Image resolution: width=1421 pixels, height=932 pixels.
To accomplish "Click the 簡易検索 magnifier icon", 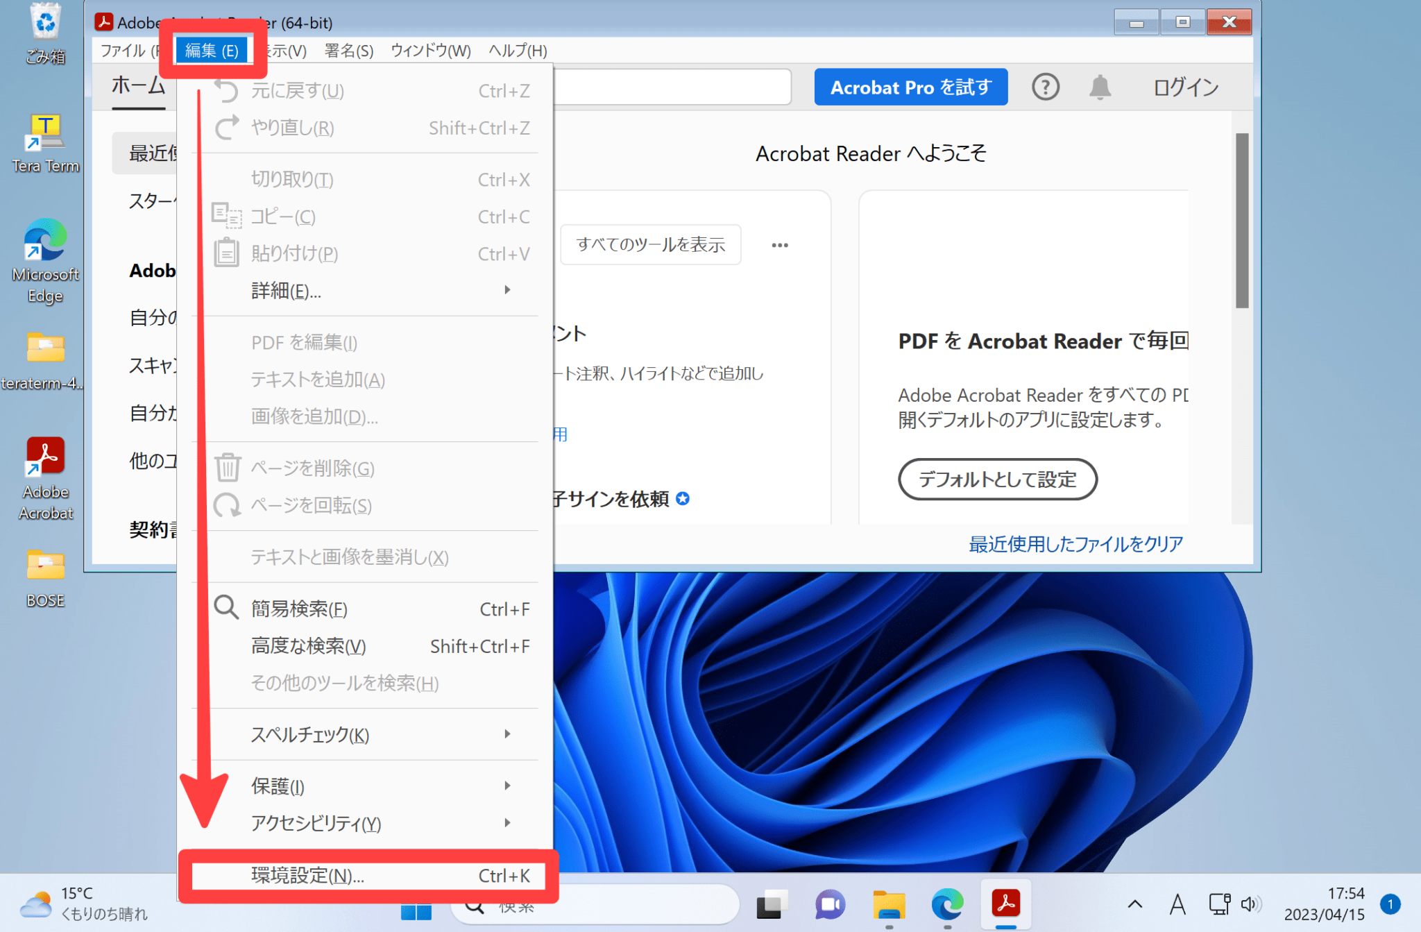I will (x=226, y=608).
